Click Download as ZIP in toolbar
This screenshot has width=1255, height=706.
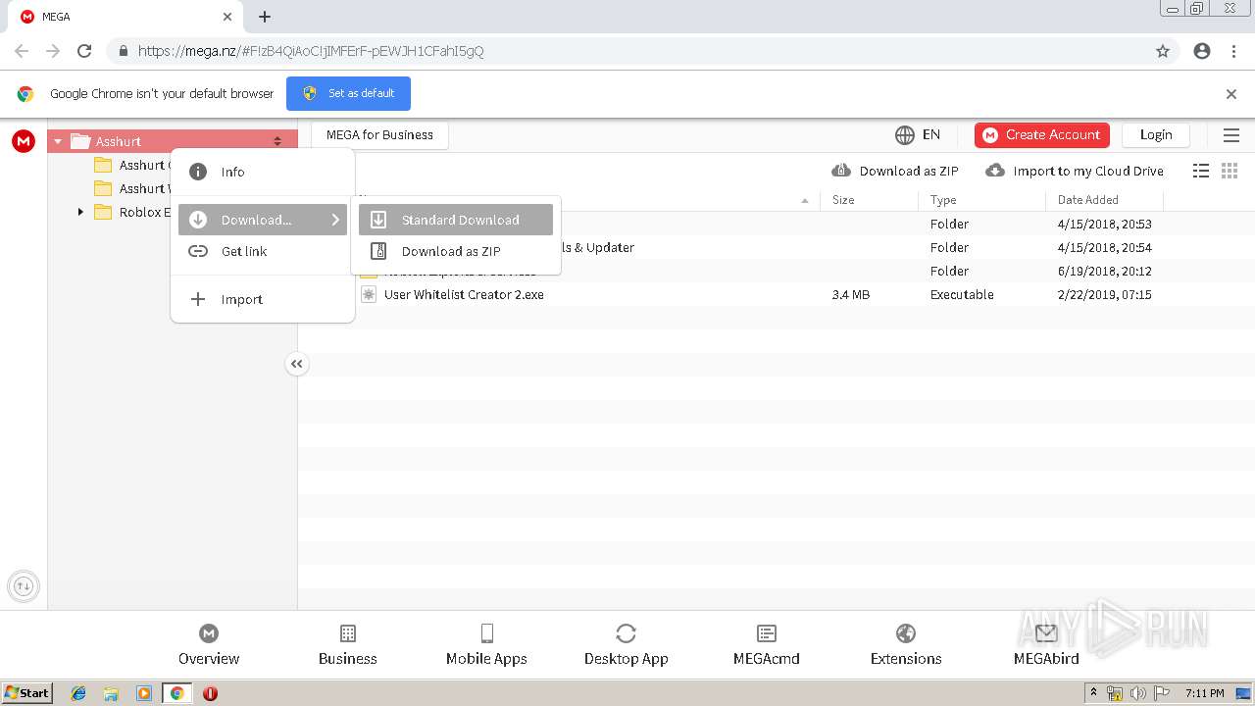pyautogui.click(x=895, y=171)
